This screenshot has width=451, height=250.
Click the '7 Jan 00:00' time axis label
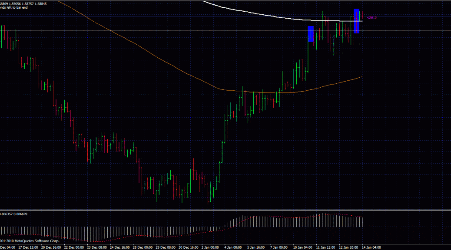pos(279,247)
